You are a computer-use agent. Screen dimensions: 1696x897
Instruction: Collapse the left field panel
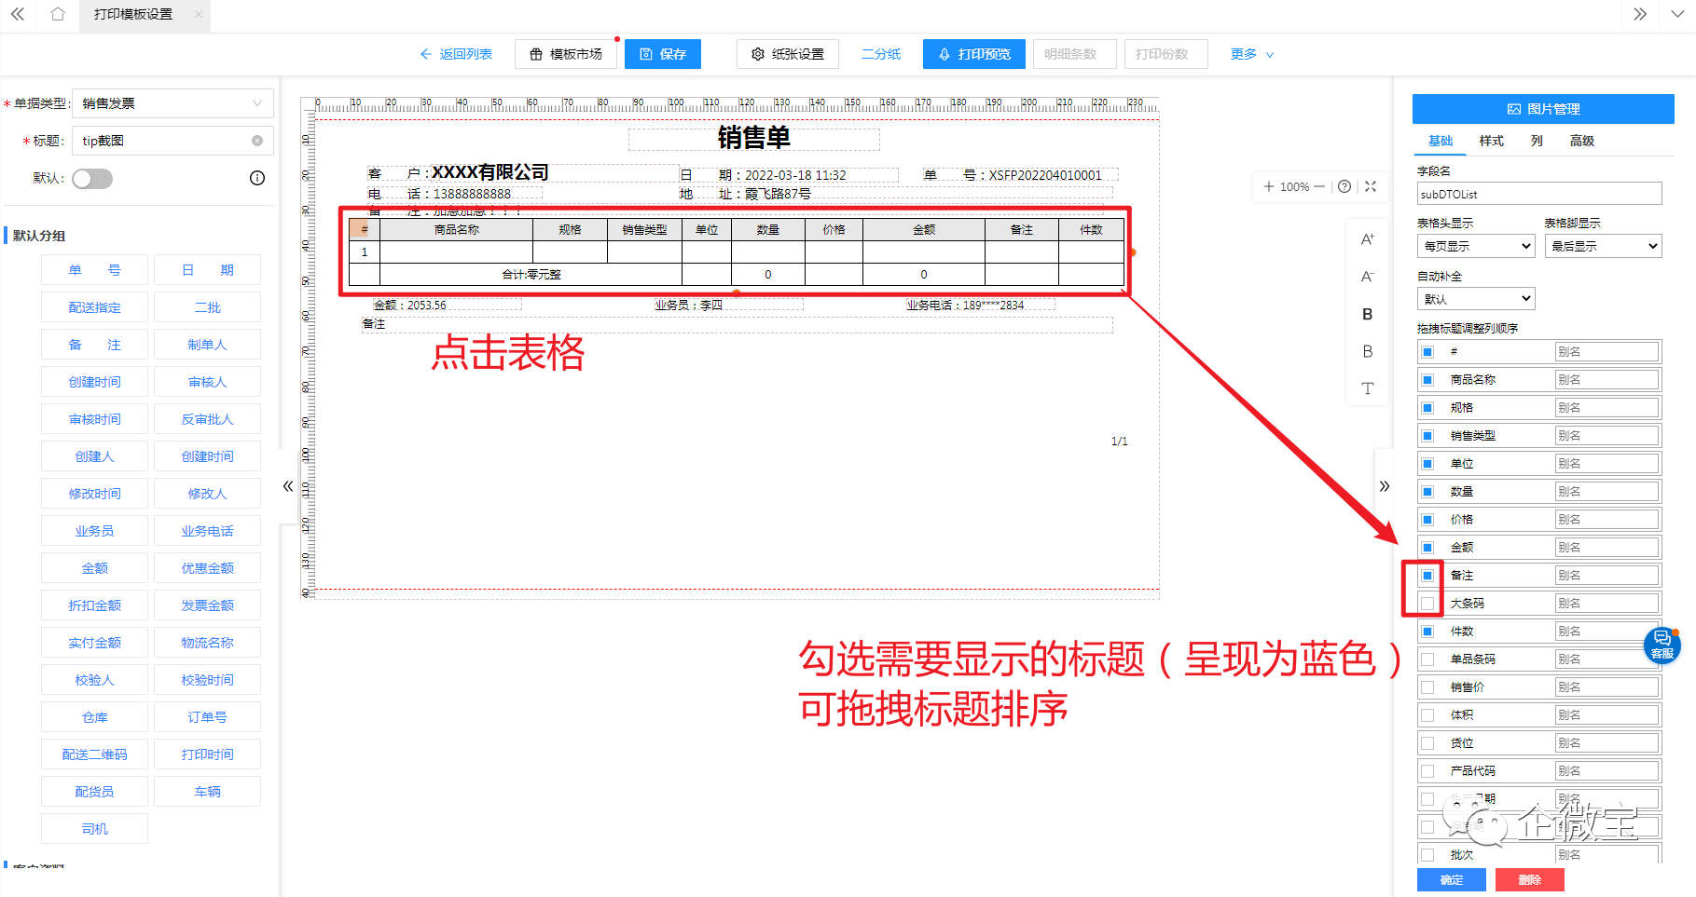point(288,486)
